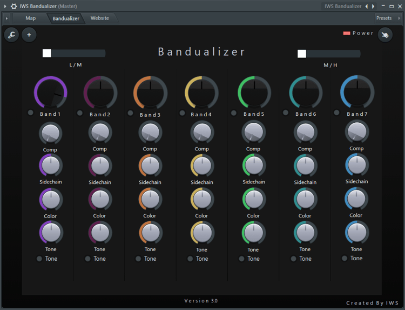The width and height of the screenshot is (405, 310).
Task: Go to next plugin preset arrow
Action: (x=373, y=6)
